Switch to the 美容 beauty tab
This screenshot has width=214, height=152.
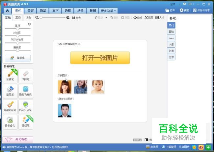30,11
